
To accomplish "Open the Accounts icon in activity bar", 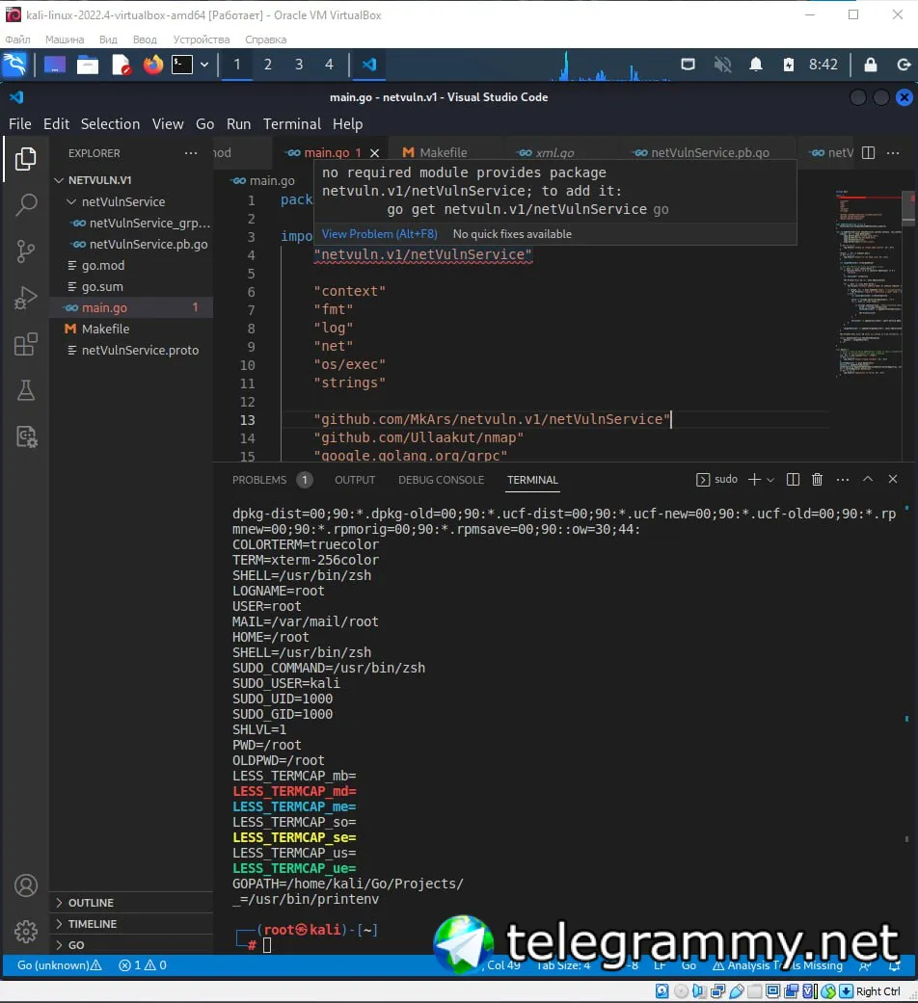I will tap(26, 886).
